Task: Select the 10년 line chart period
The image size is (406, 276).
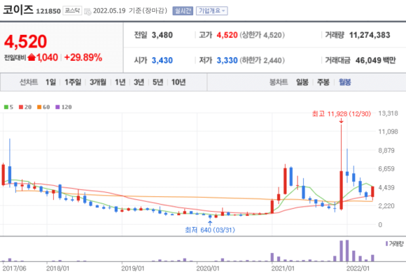Action: click(178, 82)
